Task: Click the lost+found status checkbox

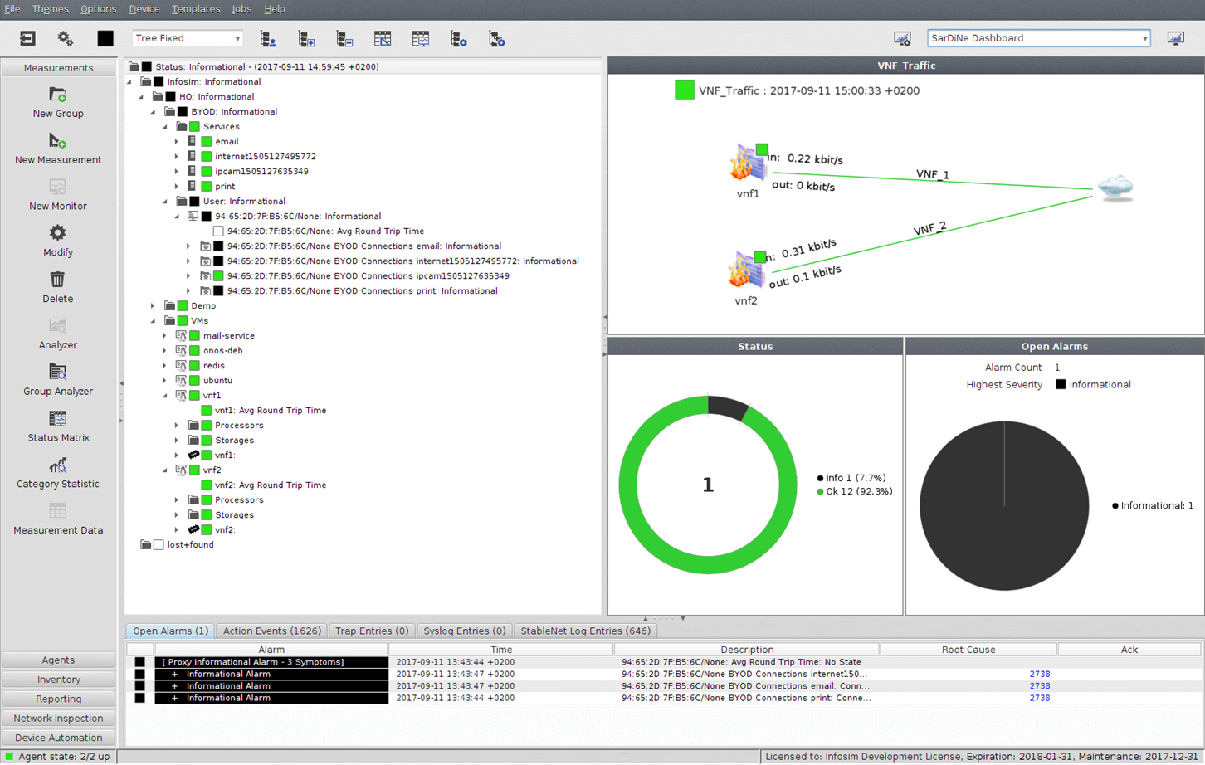Action: coord(159,545)
